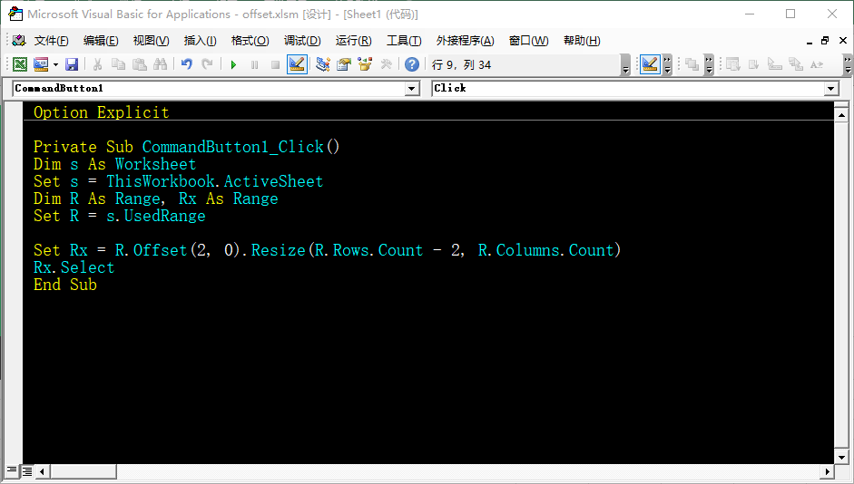The image size is (854, 484).
Task: Click the Reset stop square icon
Action: coord(275,64)
